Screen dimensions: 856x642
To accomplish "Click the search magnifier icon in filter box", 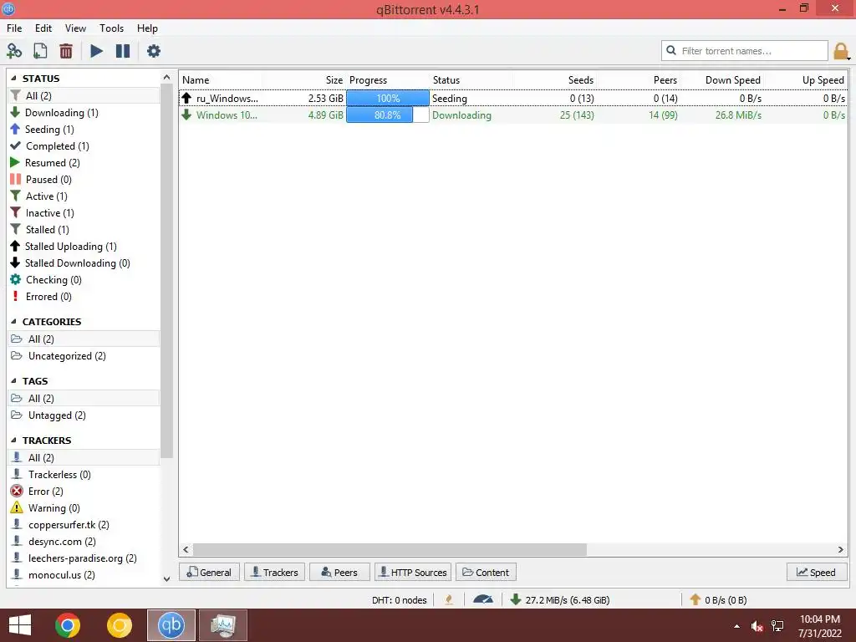I will (671, 50).
